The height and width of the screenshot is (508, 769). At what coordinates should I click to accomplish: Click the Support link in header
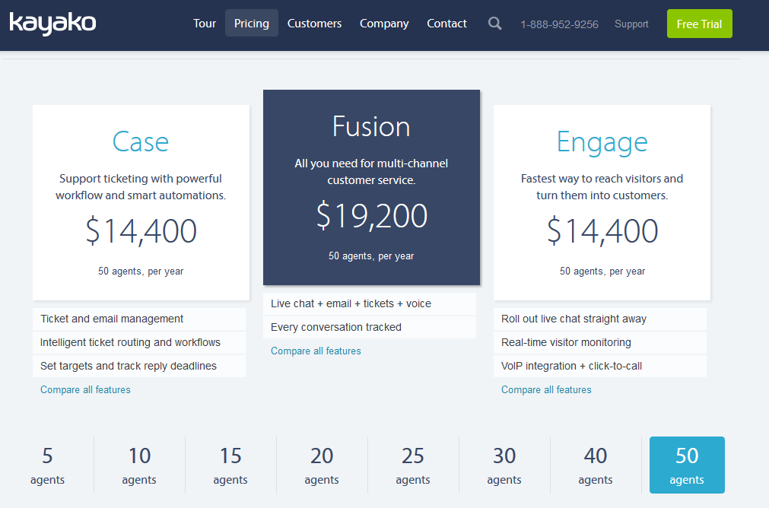coord(631,24)
